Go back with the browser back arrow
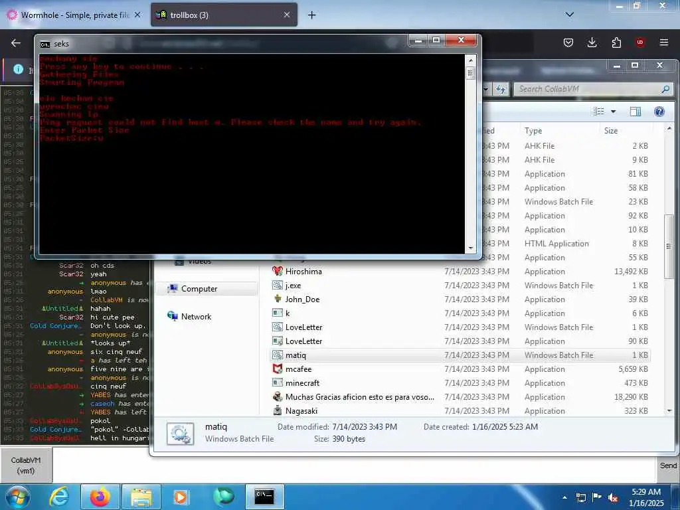The width and height of the screenshot is (680, 510). pyautogui.click(x=16, y=43)
